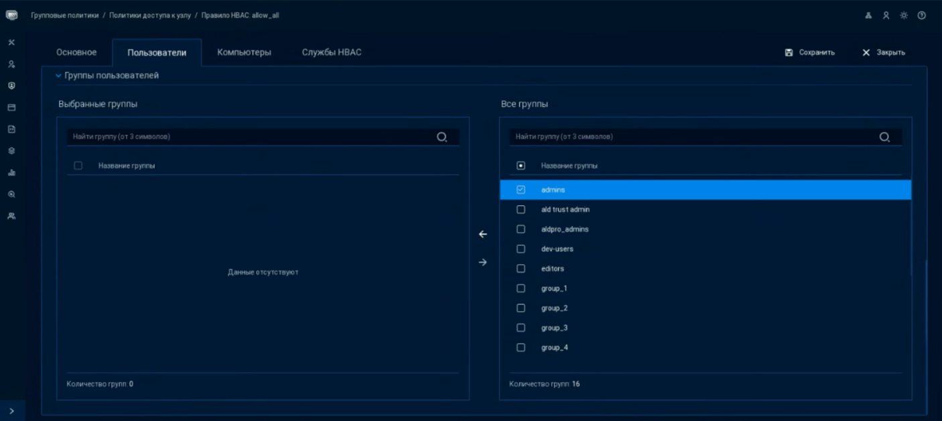Click the network hierarchy icon in header

868,15
